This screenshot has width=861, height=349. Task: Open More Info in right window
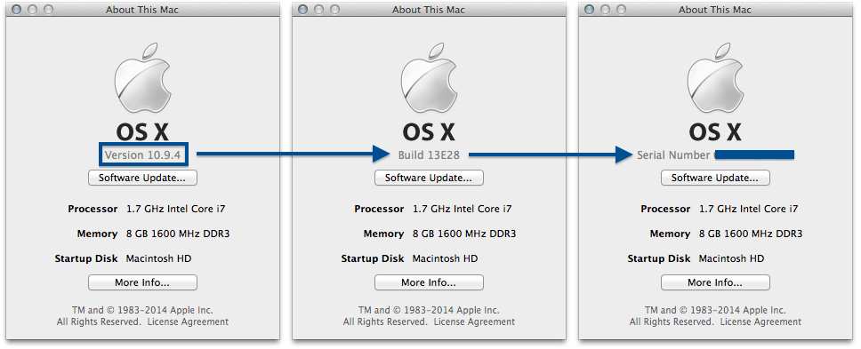coord(715,282)
